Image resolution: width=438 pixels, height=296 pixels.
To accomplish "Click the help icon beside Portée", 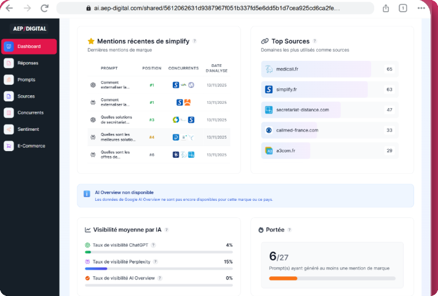I will tap(289, 230).
